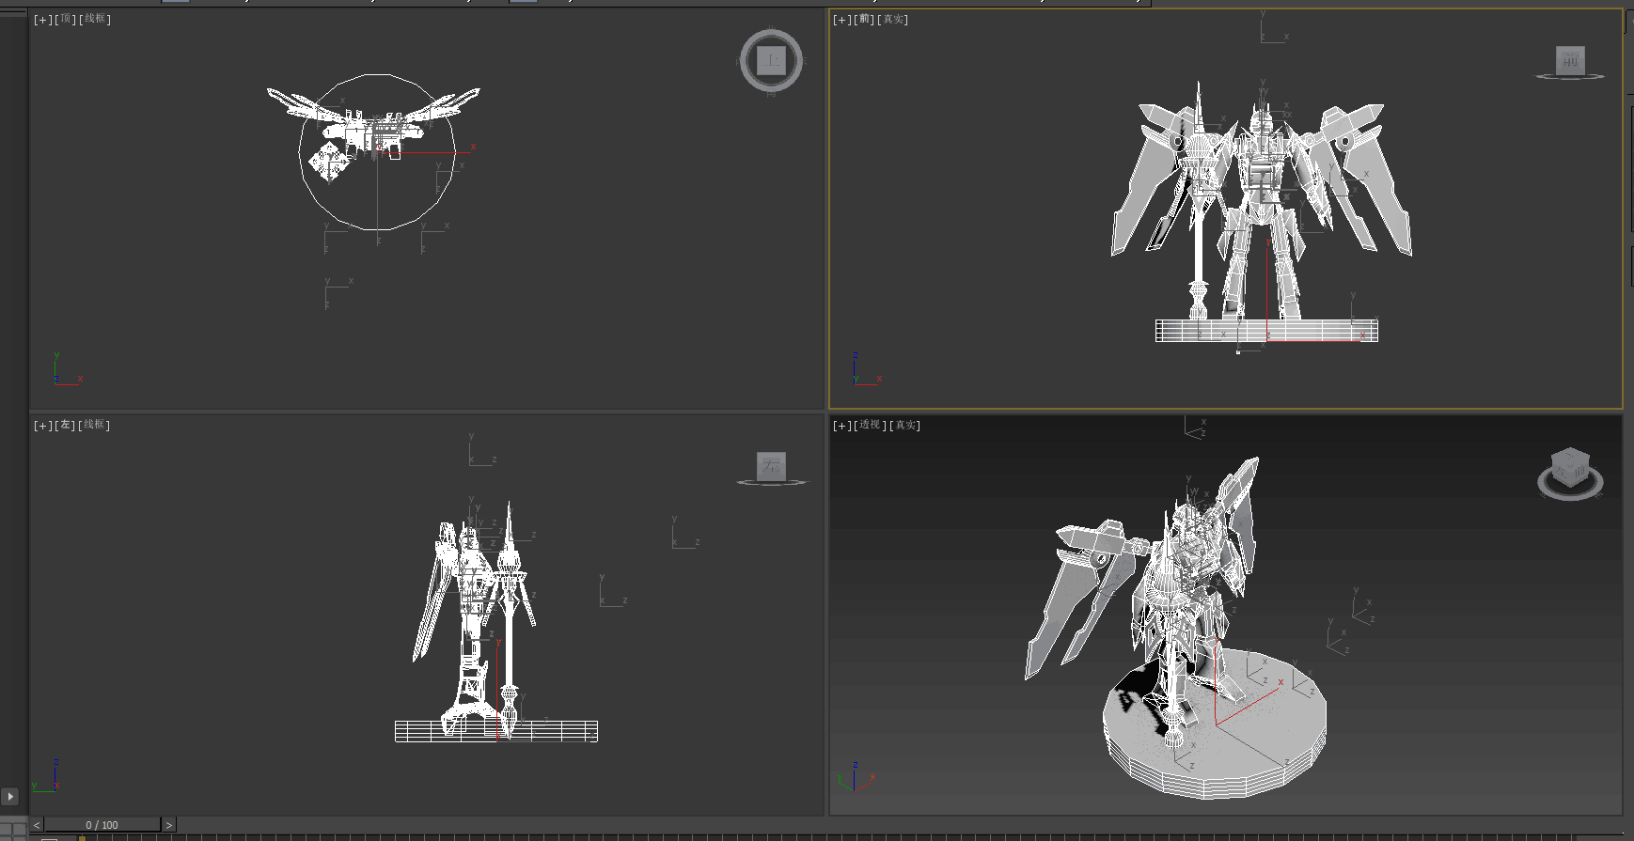Open the [+] menu of the Perspective viewport
1634x841 pixels.
tap(841, 426)
